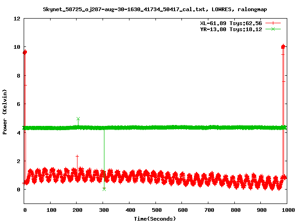Click the x-axis tick label 700
The image size is (297, 223).
[x=209, y=210]
